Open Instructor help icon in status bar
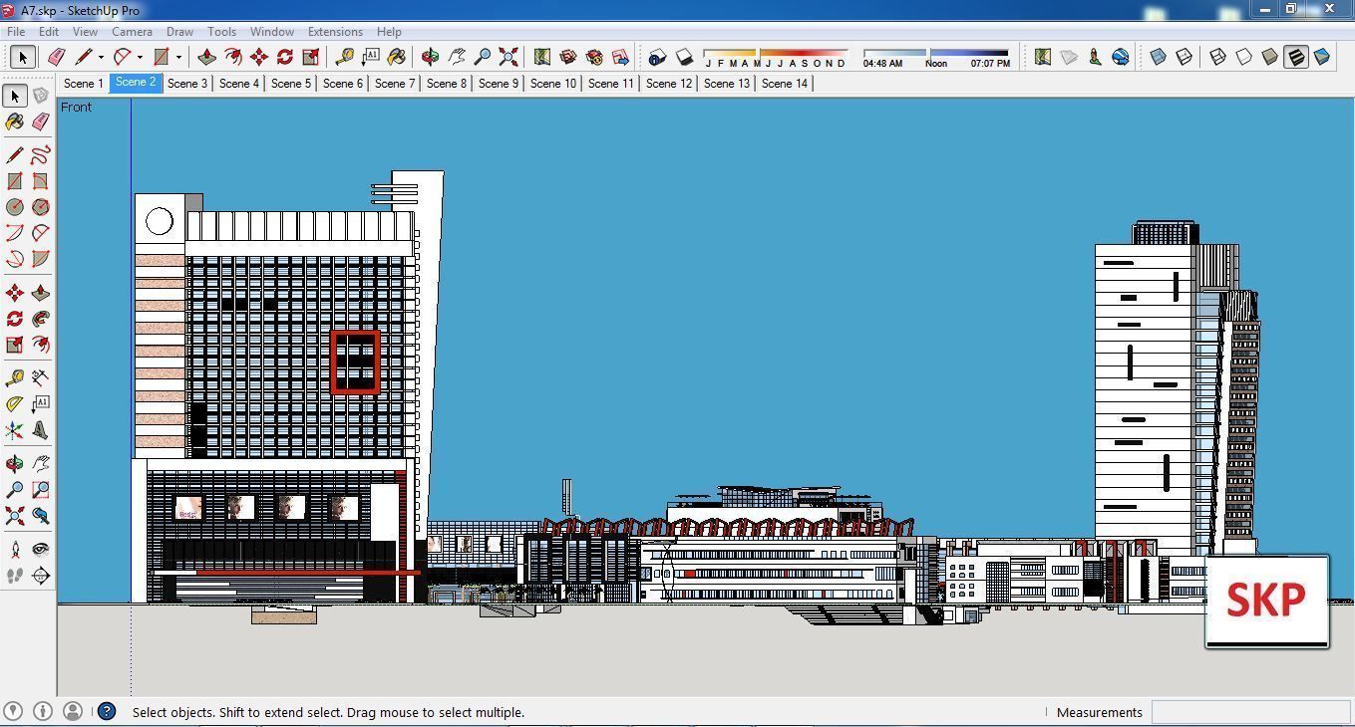The height and width of the screenshot is (727, 1355). click(x=107, y=711)
